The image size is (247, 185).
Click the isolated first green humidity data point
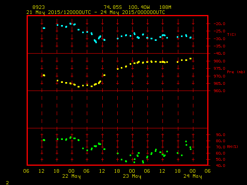point(44,140)
